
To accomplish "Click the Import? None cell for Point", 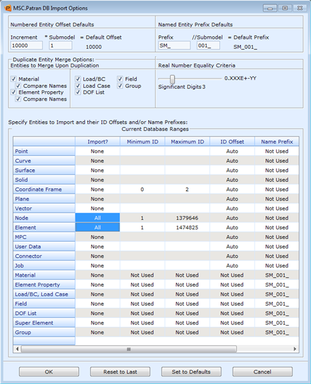I will click(97, 151).
